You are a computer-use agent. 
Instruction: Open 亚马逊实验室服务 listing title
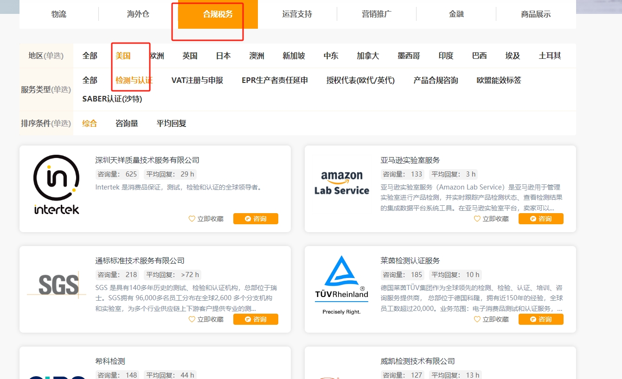click(x=410, y=160)
